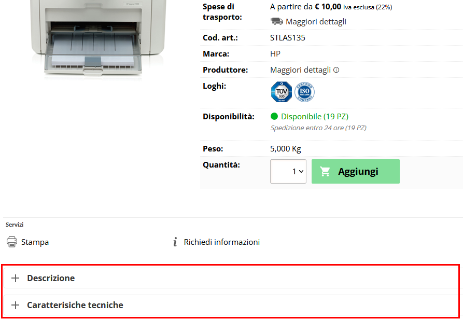Screen dimensions: 463x319
Task: Click the delivery truck icon
Action: click(277, 21)
